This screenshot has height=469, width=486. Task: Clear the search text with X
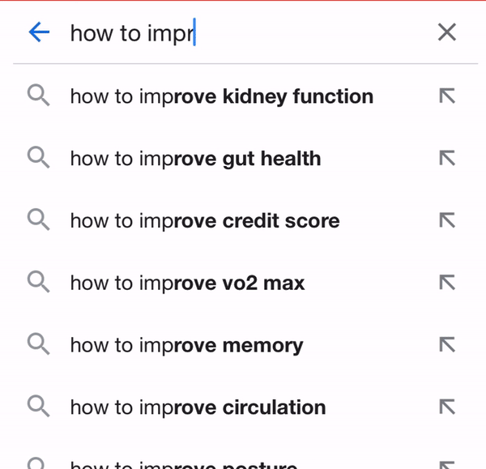[447, 32]
